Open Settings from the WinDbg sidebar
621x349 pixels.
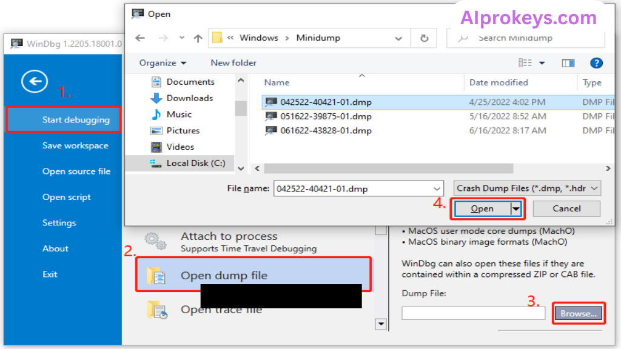[x=59, y=223]
